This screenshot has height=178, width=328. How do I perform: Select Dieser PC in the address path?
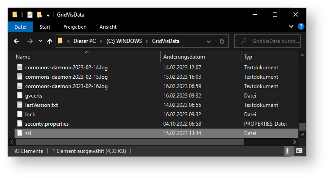(x=85, y=41)
